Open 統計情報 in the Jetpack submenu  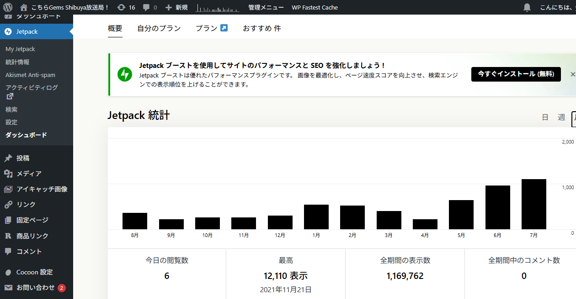[17, 62]
